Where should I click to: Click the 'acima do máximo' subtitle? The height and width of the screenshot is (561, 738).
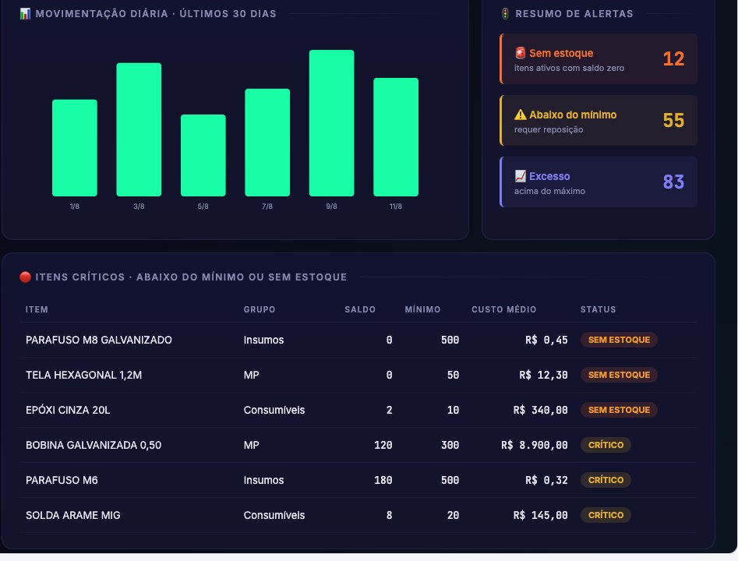[549, 191]
